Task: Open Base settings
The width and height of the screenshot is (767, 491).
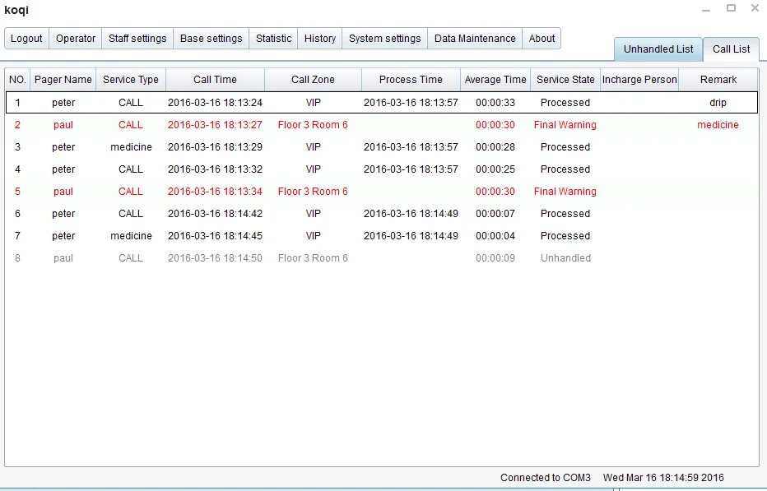Action: pos(211,39)
